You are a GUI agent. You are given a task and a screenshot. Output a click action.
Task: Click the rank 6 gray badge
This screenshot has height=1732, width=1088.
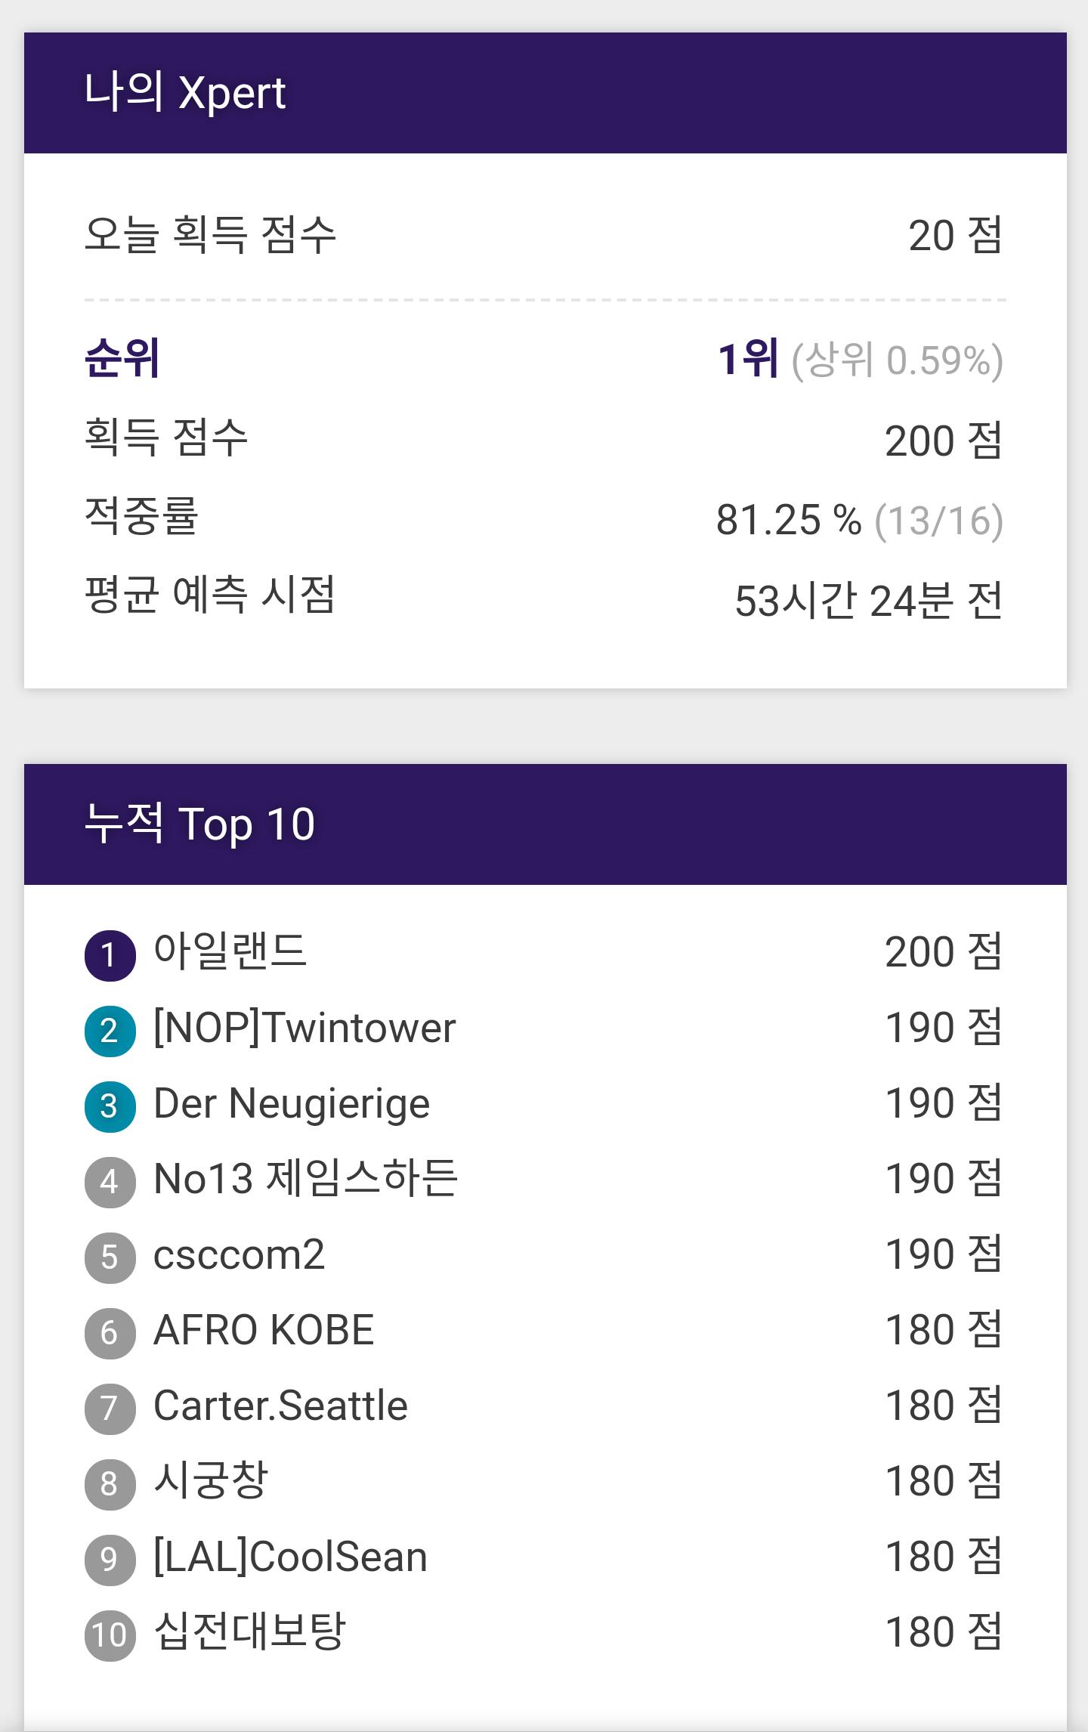[110, 1333]
